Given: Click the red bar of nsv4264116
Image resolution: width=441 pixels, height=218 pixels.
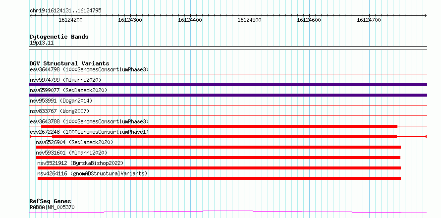Looking at the screenshot, I should point(219,178).
